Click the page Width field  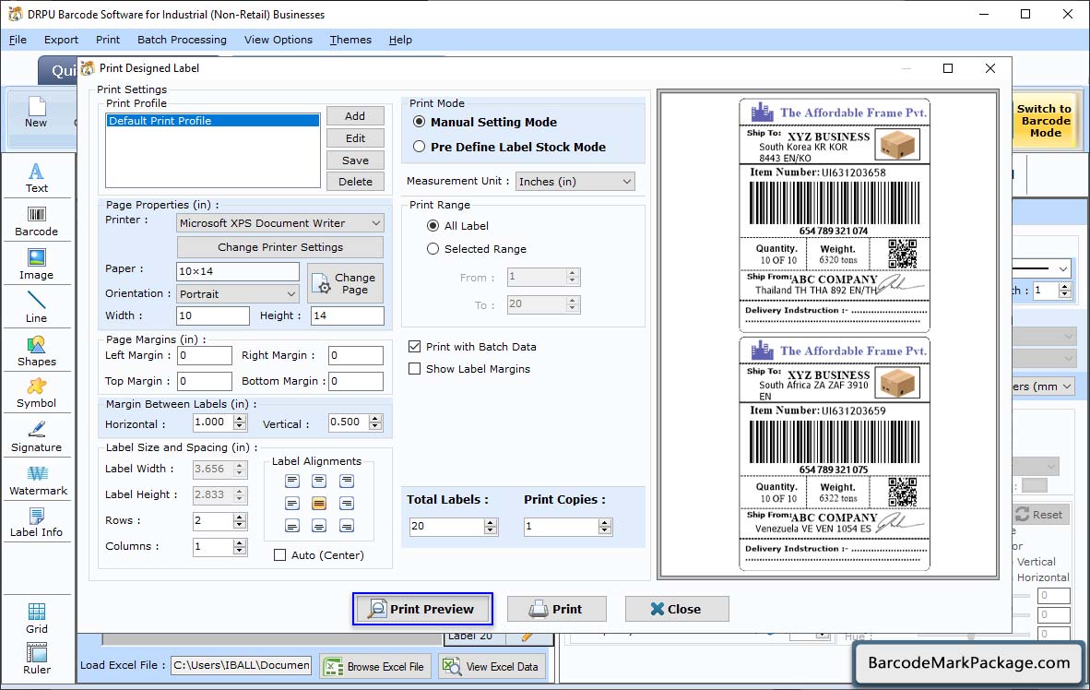pyautogui.click(x=213, y=315)
